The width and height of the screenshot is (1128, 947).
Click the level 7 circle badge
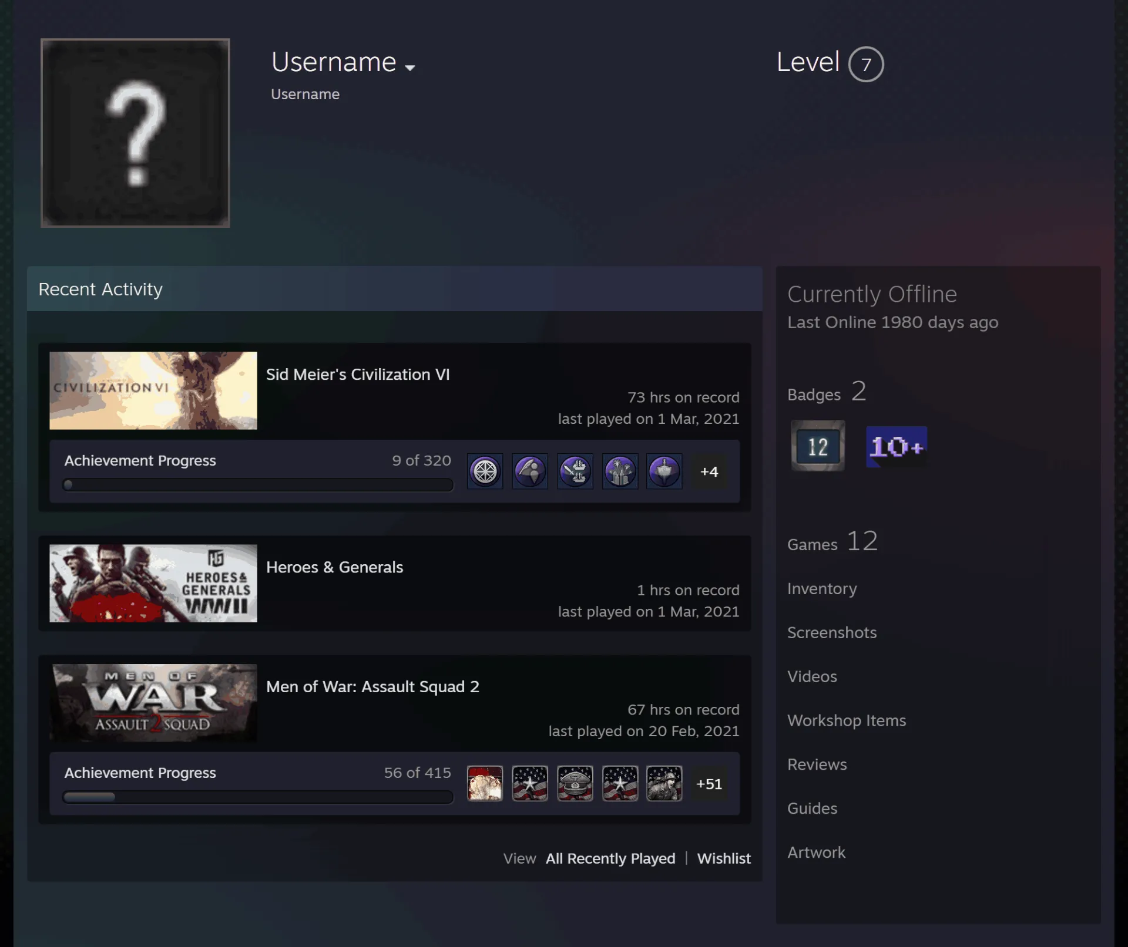(x=866, y=64)
